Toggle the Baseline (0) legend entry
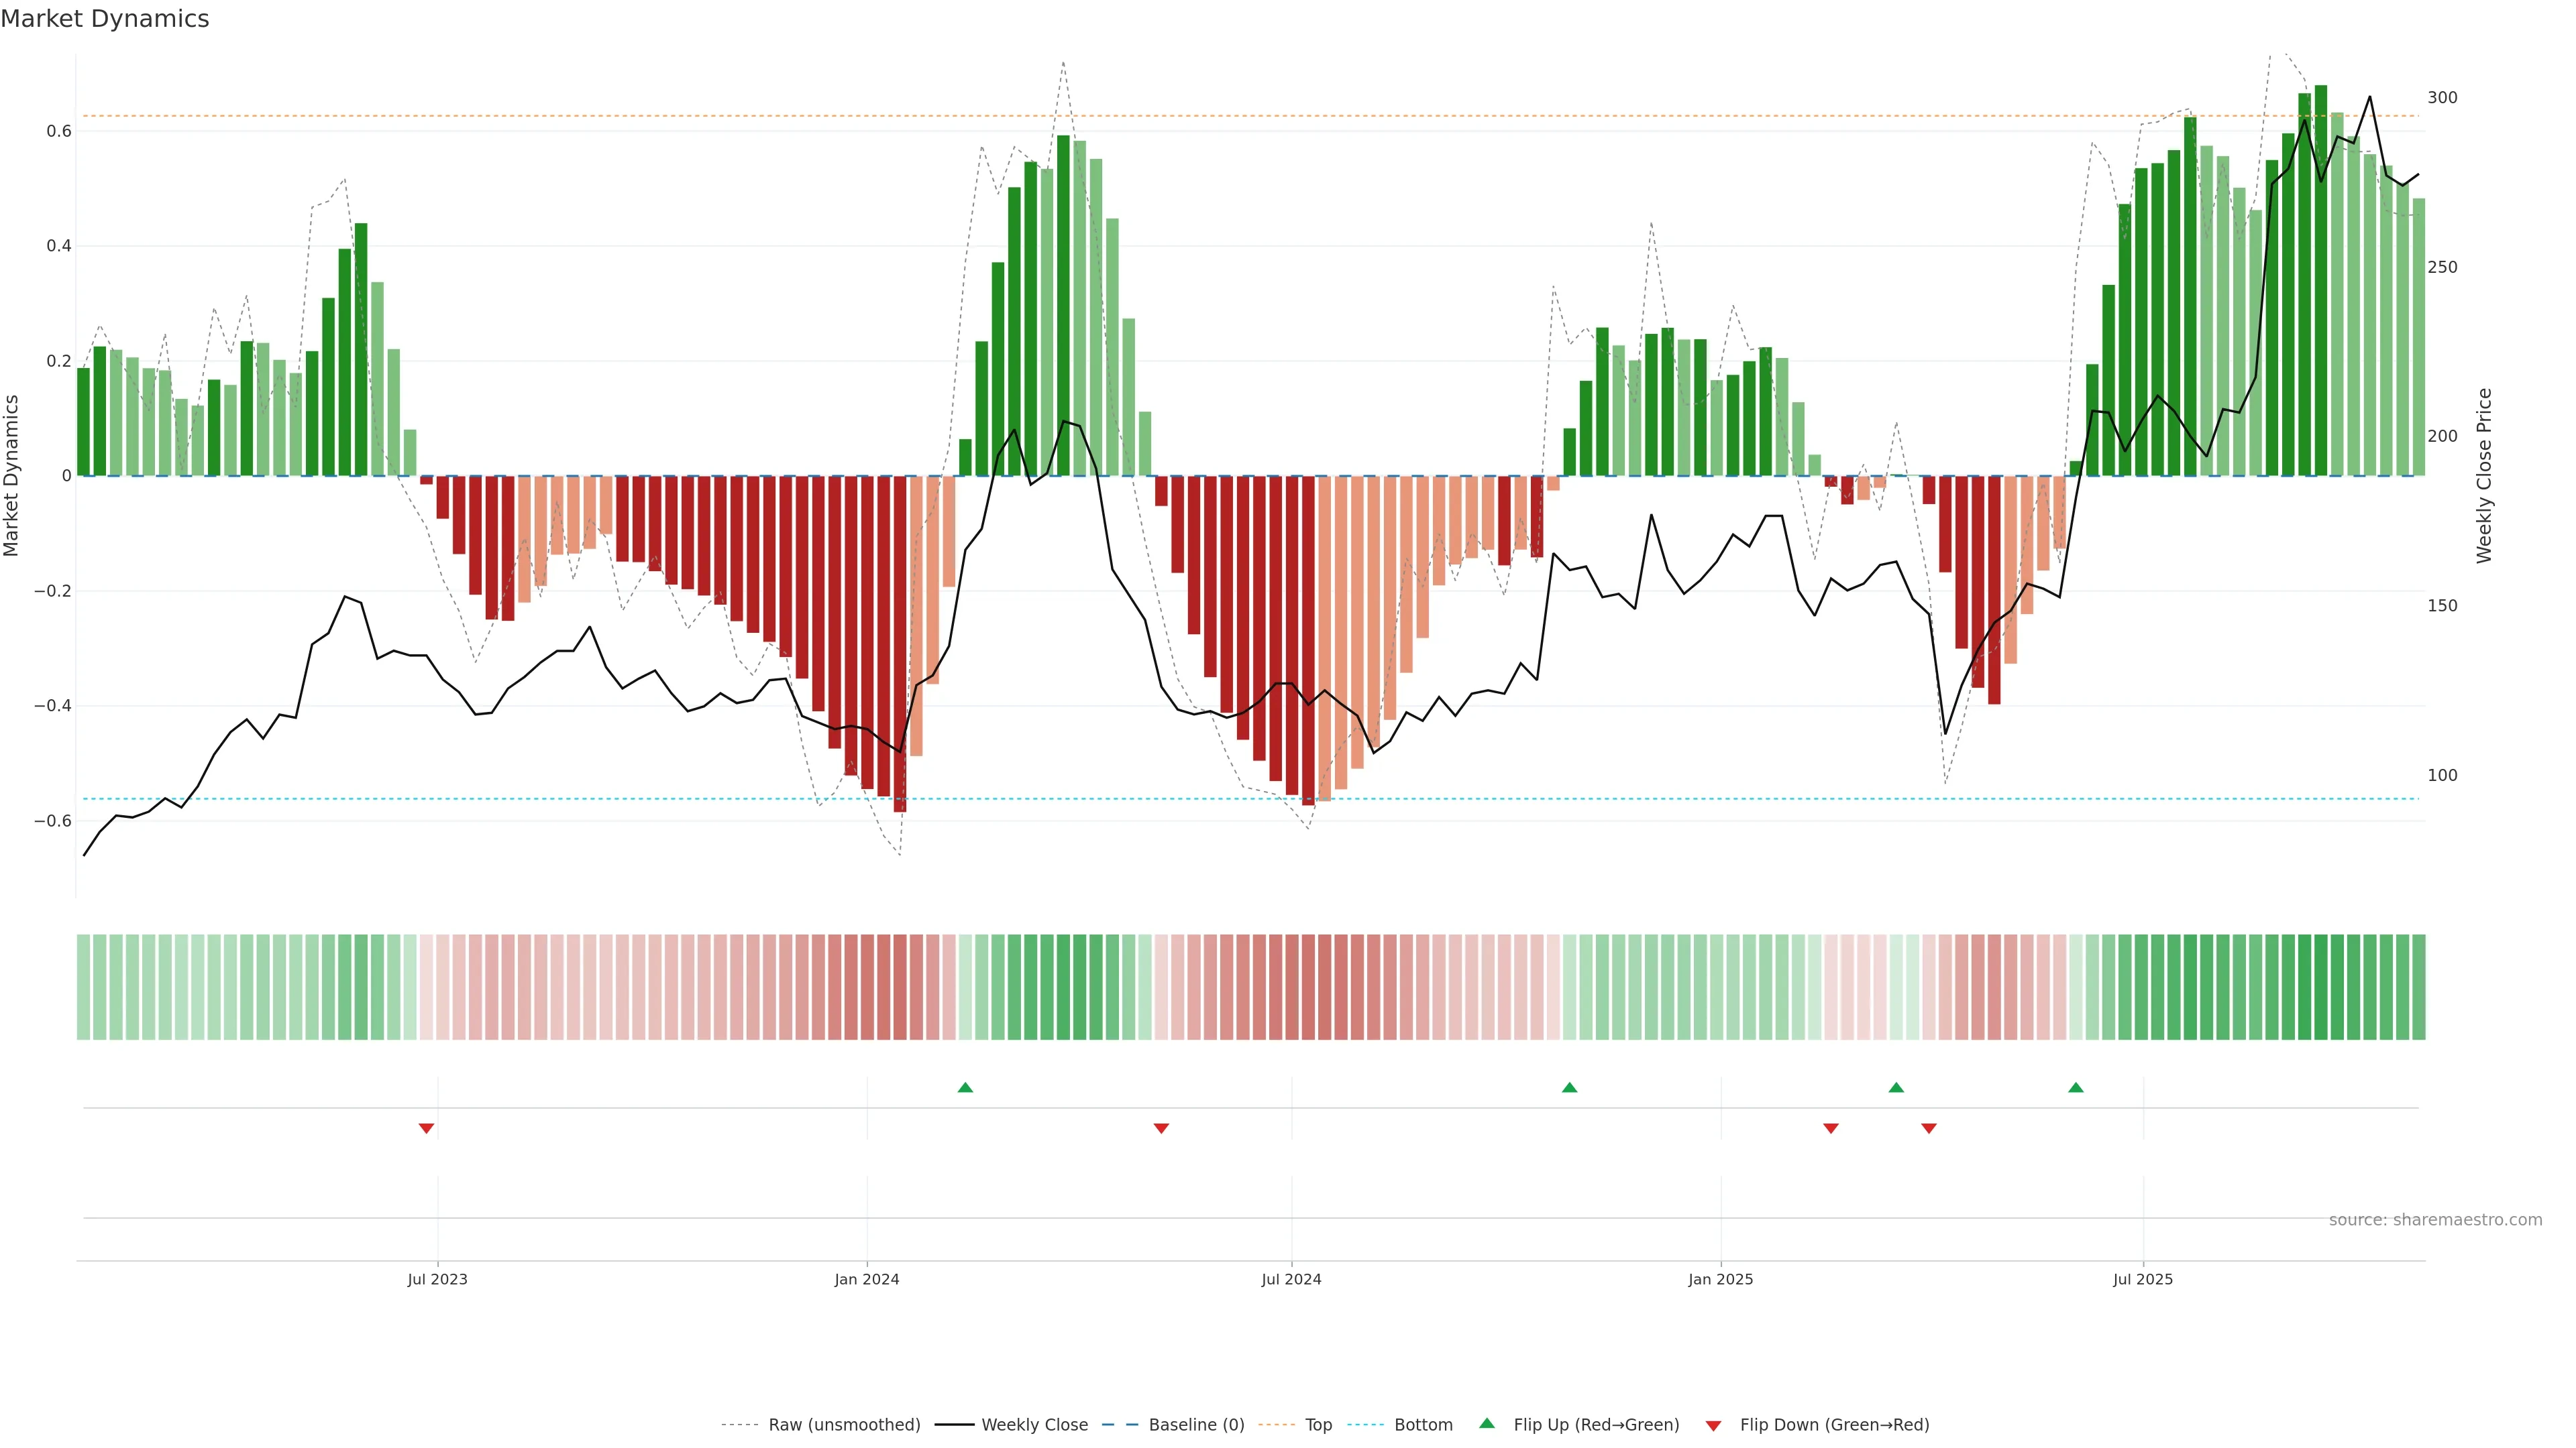The image size is (2576, 1448). 1196,1425
